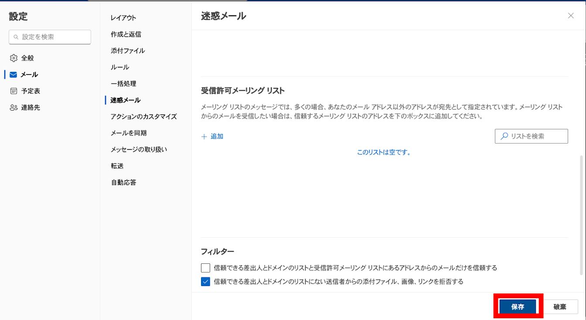Click the General (全般) gear icon

tap(14, 58)
